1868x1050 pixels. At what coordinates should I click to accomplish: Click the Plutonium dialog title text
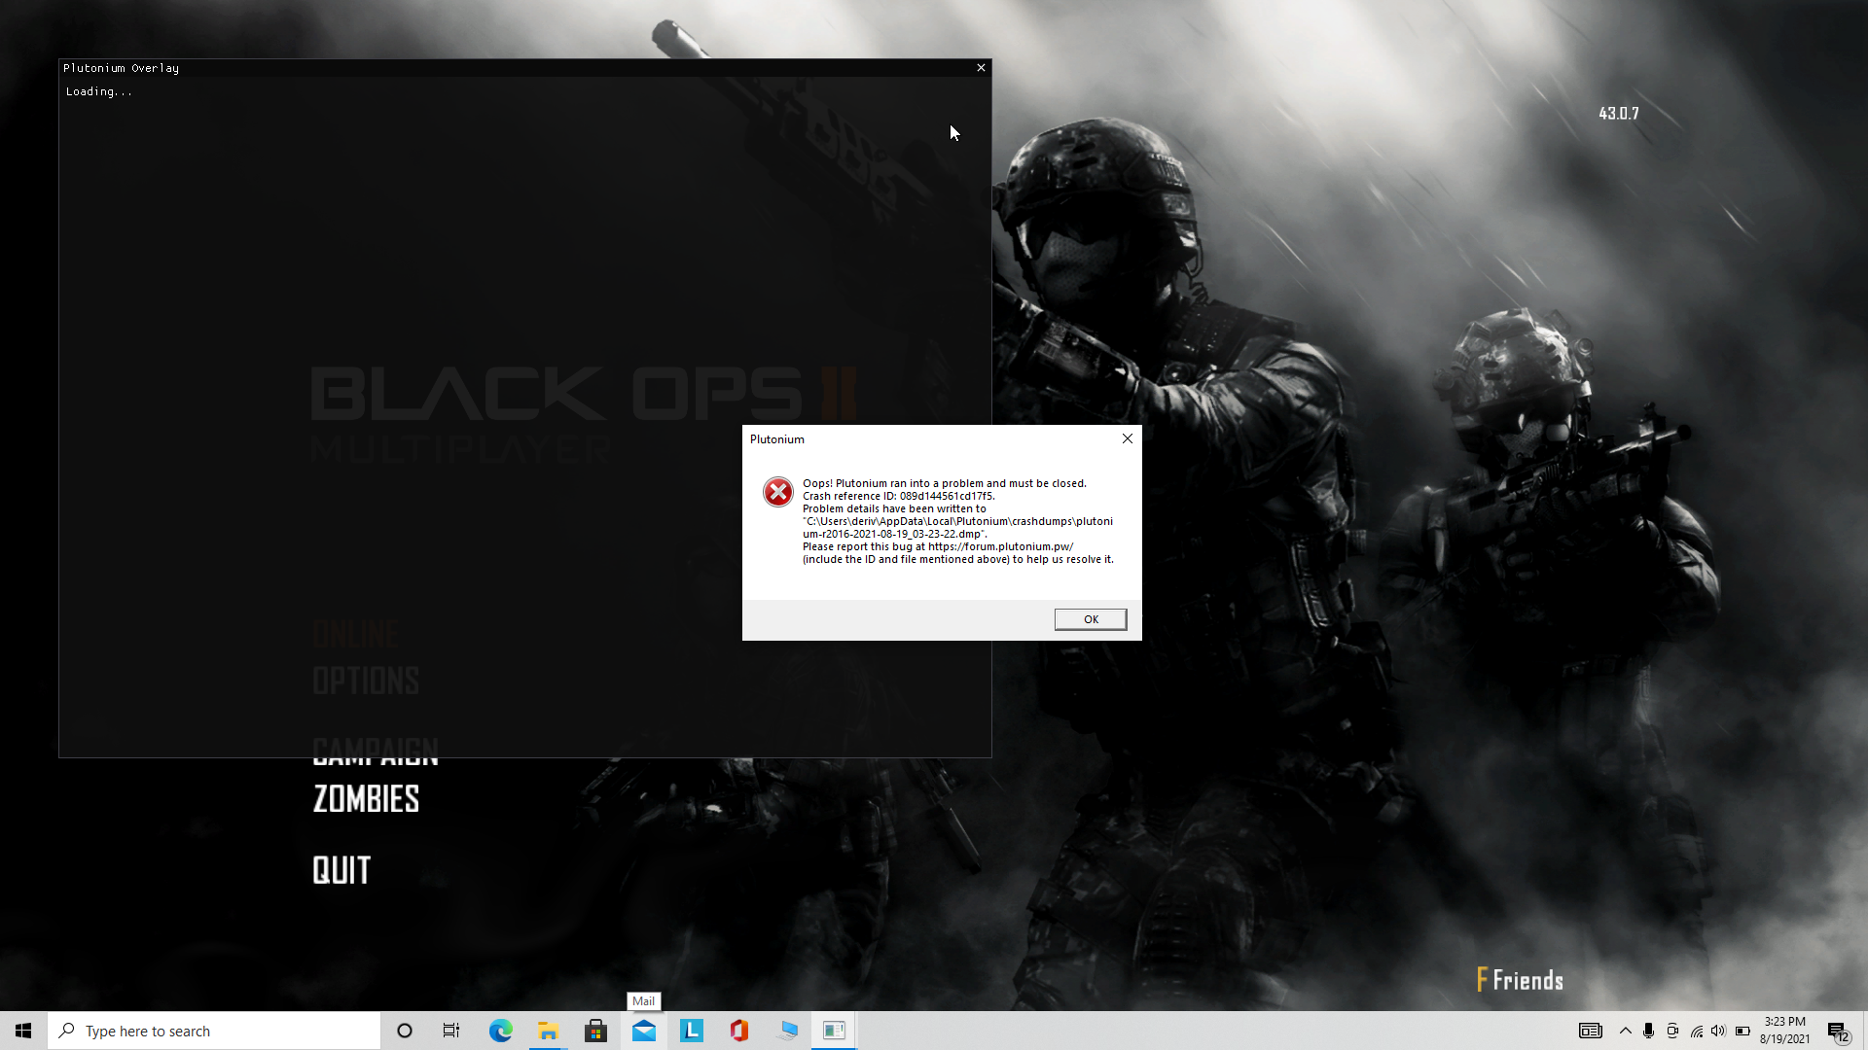[x=777, y=439]
